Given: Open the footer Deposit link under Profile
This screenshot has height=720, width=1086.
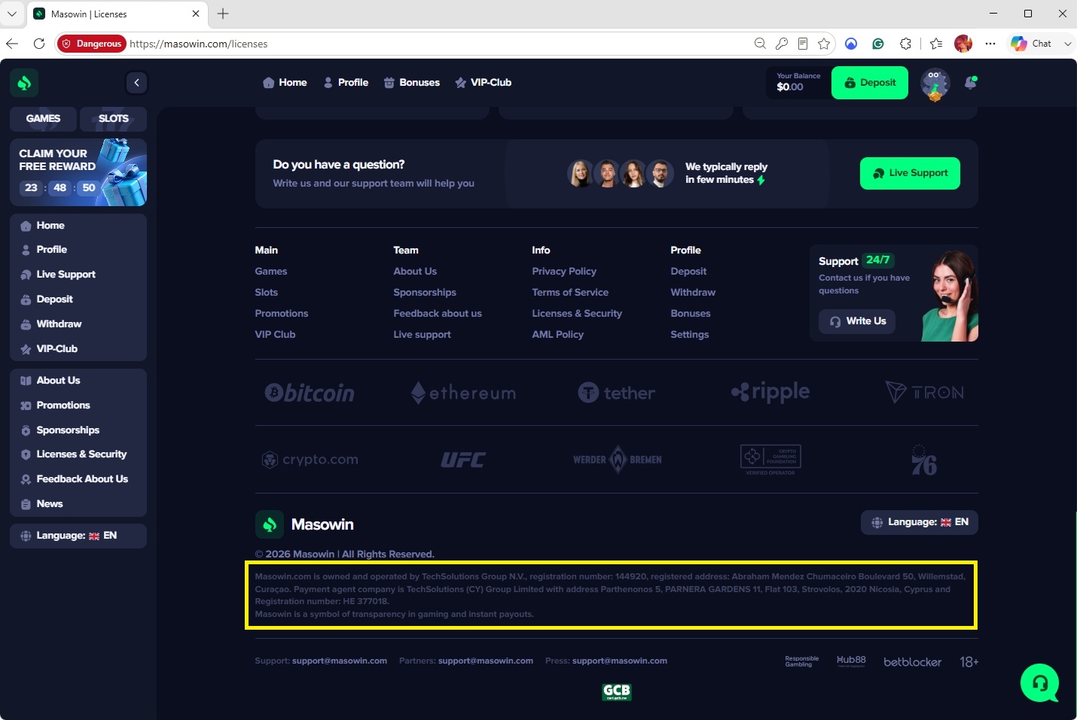Looking at the screenshot, I should (x=688, y=272).
